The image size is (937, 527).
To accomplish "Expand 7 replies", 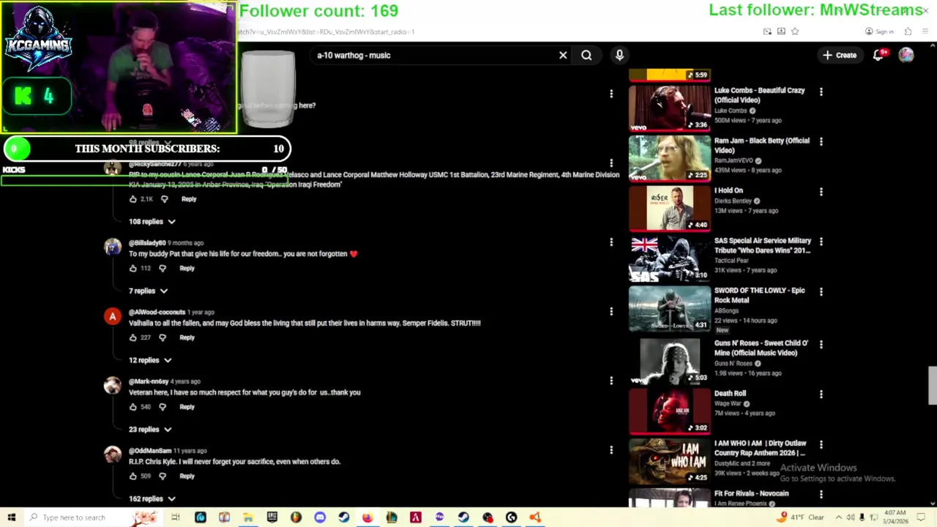I will (x=149, y=291).
